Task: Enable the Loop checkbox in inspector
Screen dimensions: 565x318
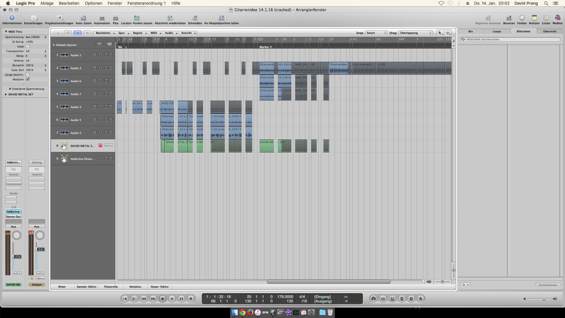Action: click(28, 46)
